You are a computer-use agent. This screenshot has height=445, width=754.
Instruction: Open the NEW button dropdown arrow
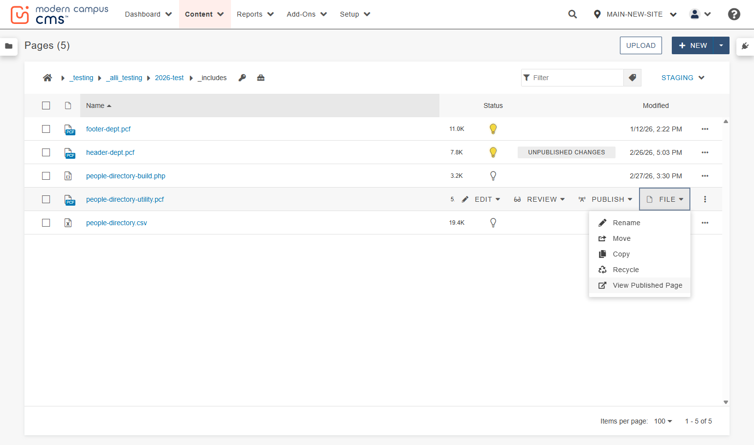point(721,45)
